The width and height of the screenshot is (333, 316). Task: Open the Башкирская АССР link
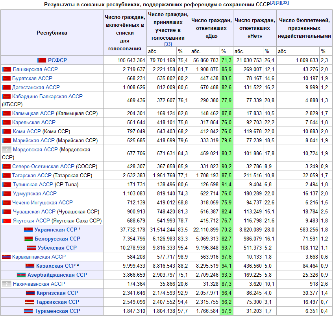[x=35, y=69]
